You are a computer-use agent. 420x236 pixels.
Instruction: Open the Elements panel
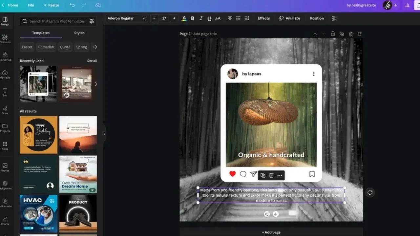pos(5,39)
